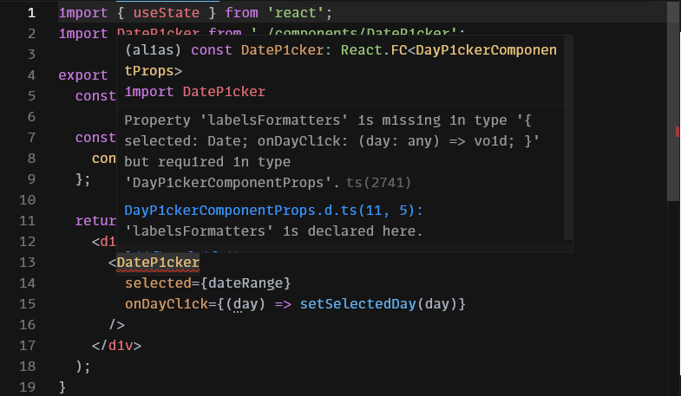This screenshot has height=396, width=681.
Task: Click the dotted-underlined day parameter on line 15
Action: pos(246,304)
